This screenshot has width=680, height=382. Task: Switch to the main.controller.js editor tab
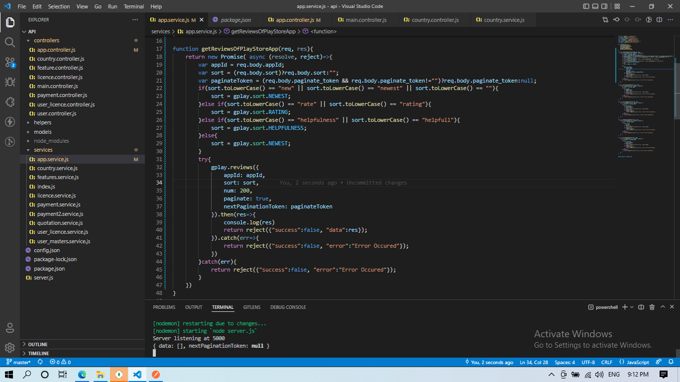(x=366, y=20)
